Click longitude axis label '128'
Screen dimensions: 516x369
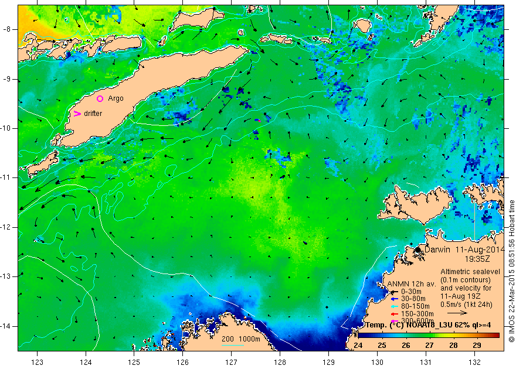280,362
